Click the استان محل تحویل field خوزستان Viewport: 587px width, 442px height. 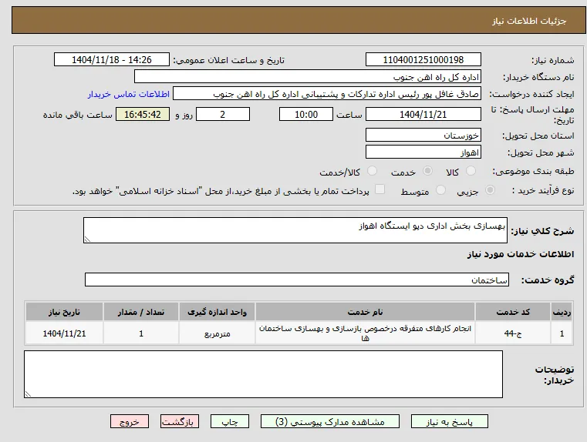click(423, 135)
